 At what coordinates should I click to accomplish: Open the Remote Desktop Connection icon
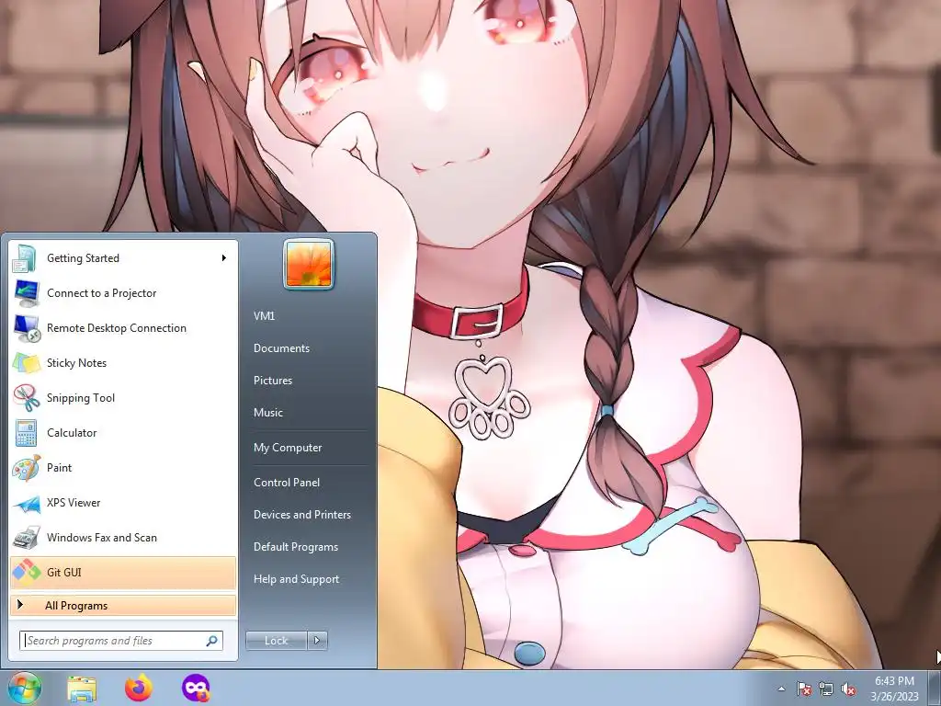[x=26, y=328]
